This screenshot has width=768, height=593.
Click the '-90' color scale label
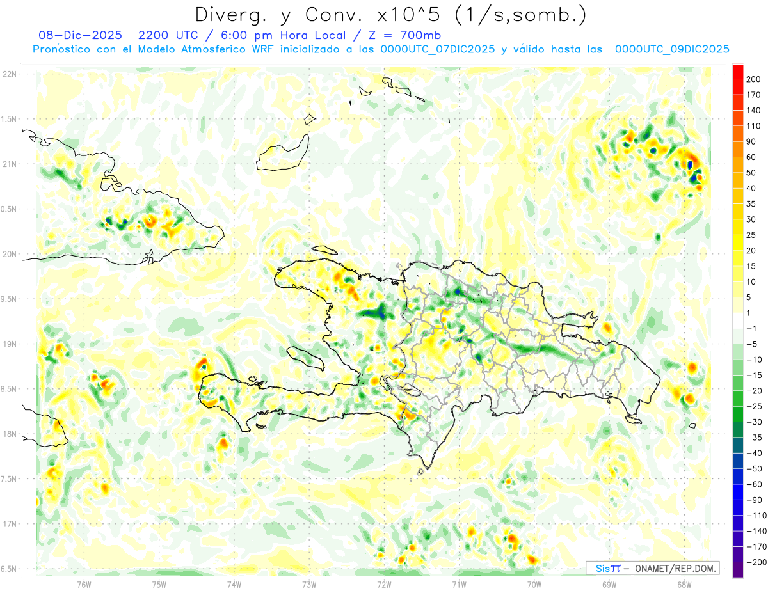[x=754, y=500]
